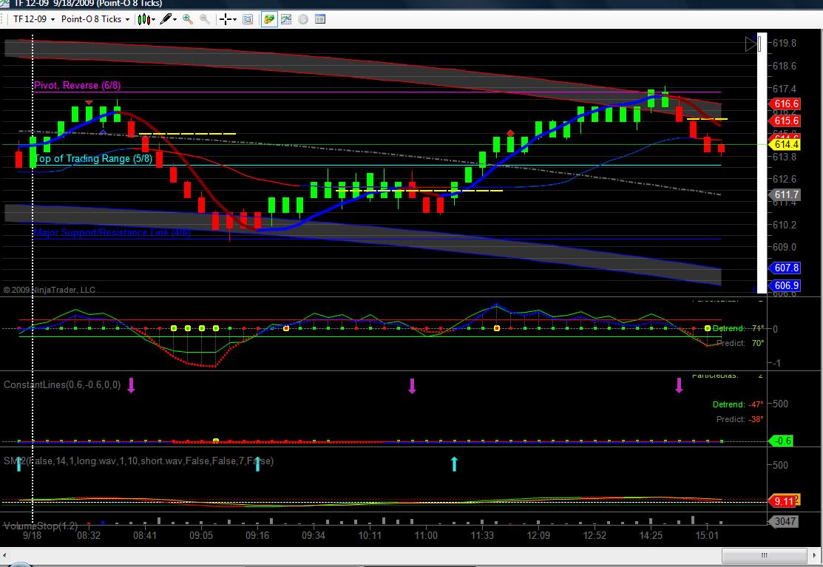Click the greyed zoom out magnifier icon
The width and height of the screenshot is (823, 567).
pyautogui.click(x=205, y=19)
